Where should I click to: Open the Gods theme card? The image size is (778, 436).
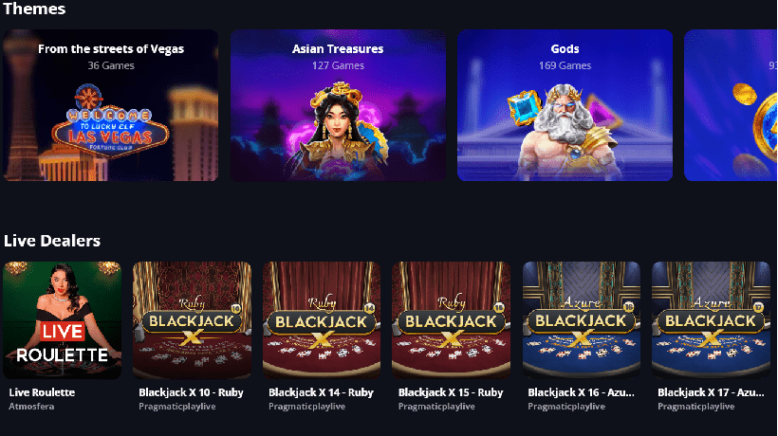[x=565, y=105]
